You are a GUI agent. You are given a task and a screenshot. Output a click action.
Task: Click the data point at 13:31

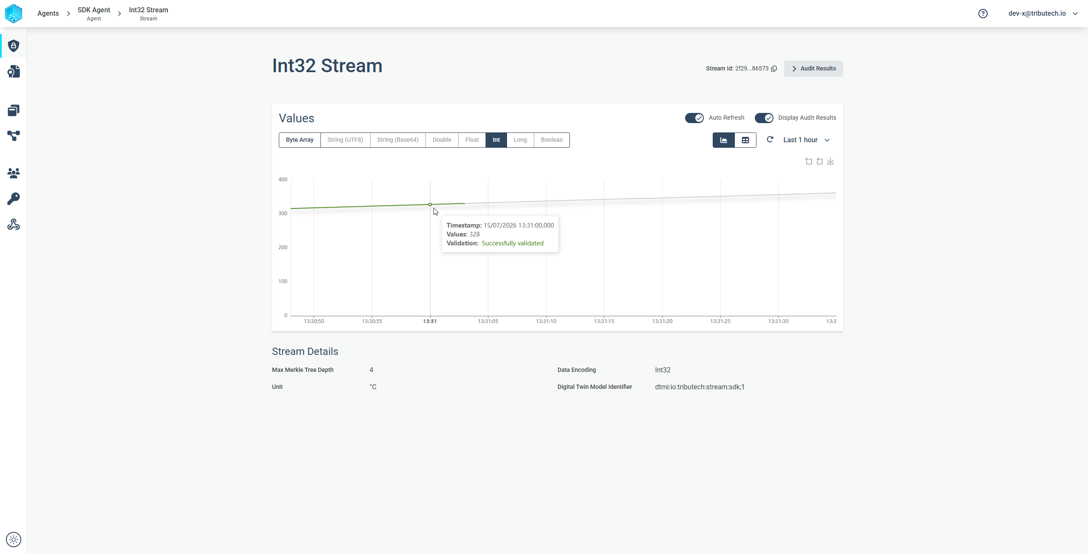tap(430, 205)
